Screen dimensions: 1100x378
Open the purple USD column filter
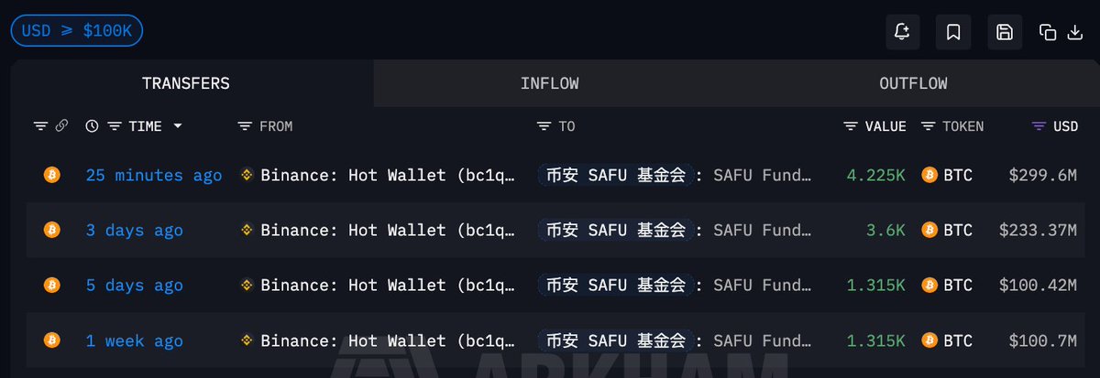point(1039,126)
